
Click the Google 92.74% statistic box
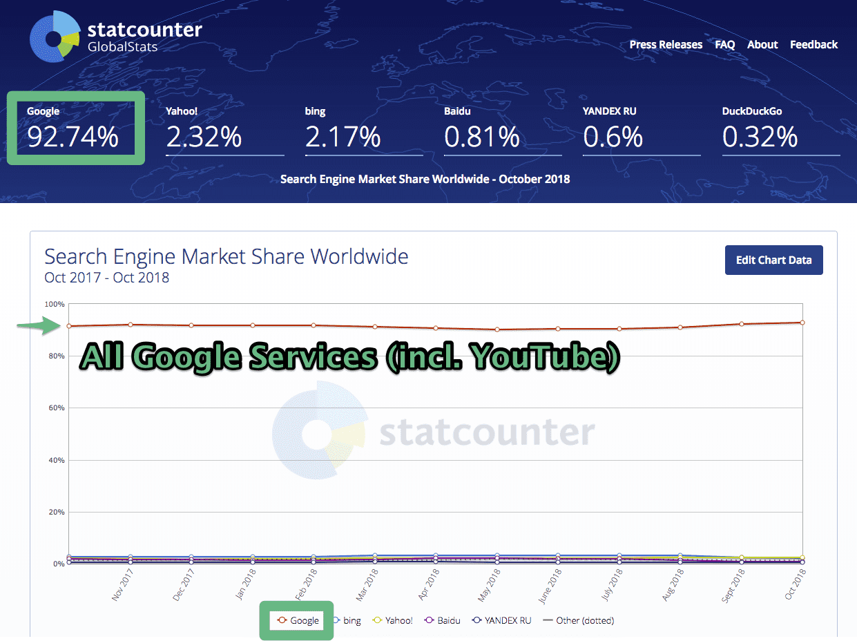(75, 128)
